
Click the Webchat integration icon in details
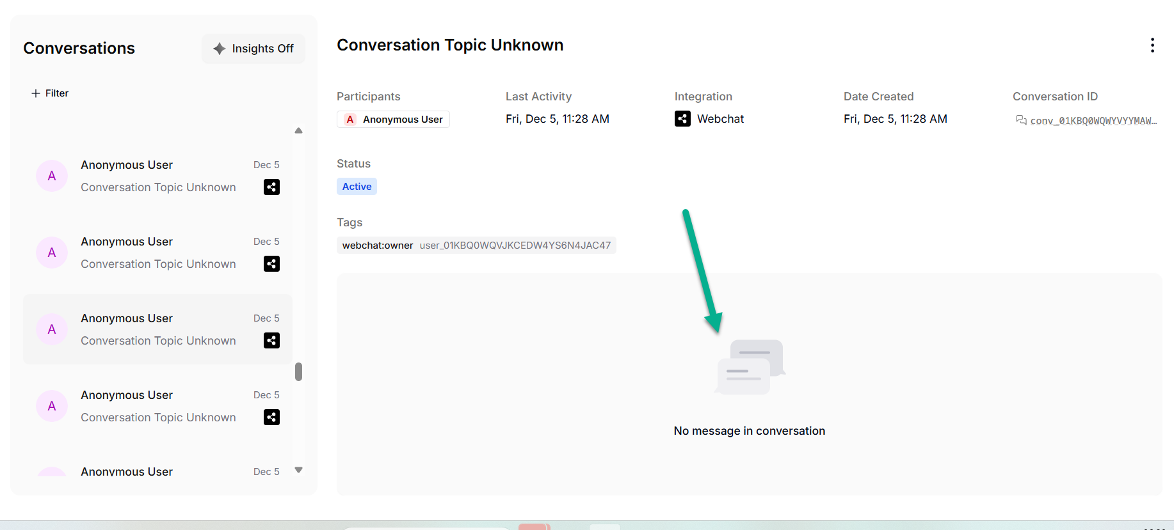click(x=682, y=119)
